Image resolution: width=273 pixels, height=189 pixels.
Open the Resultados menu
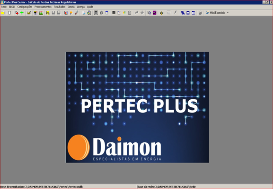point(60,7)
